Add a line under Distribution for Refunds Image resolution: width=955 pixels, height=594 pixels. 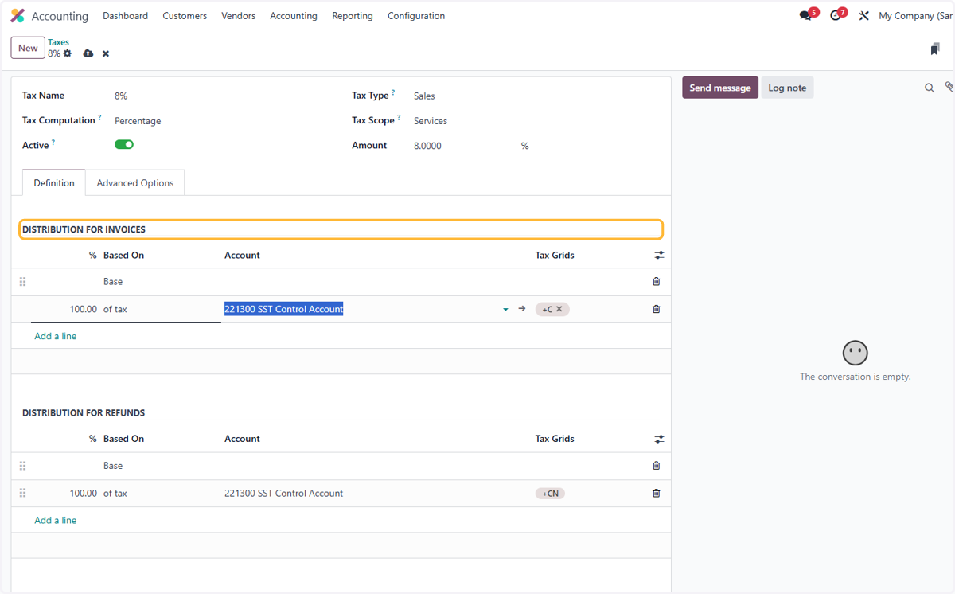click(56, 520)
